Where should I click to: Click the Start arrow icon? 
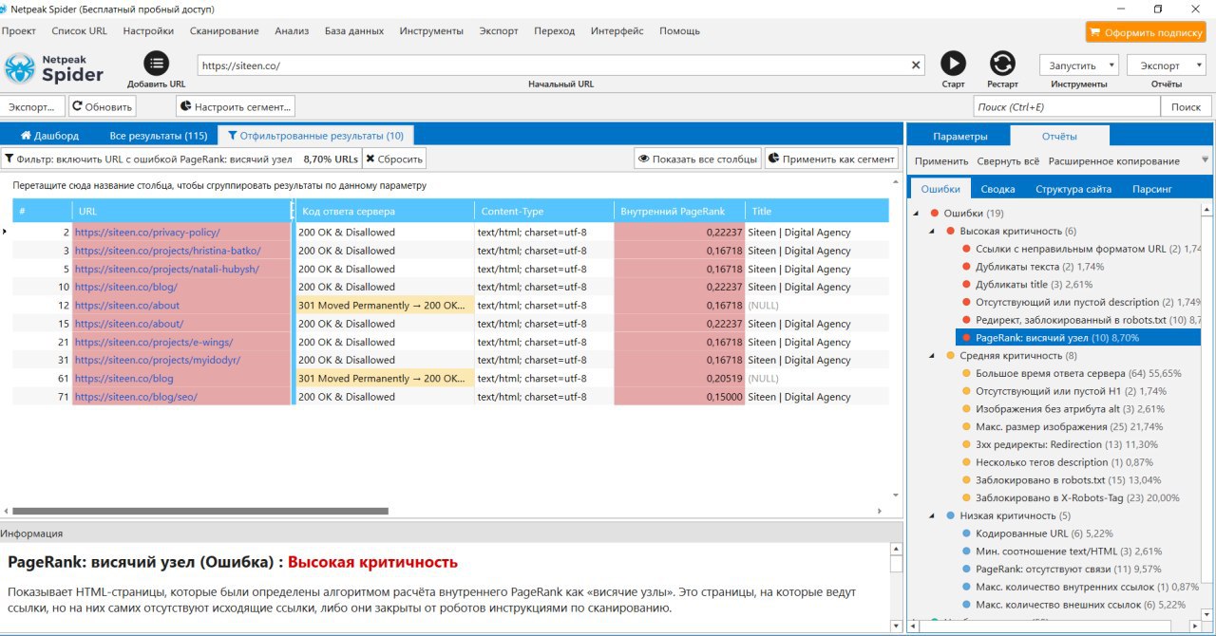coord(953,64)
